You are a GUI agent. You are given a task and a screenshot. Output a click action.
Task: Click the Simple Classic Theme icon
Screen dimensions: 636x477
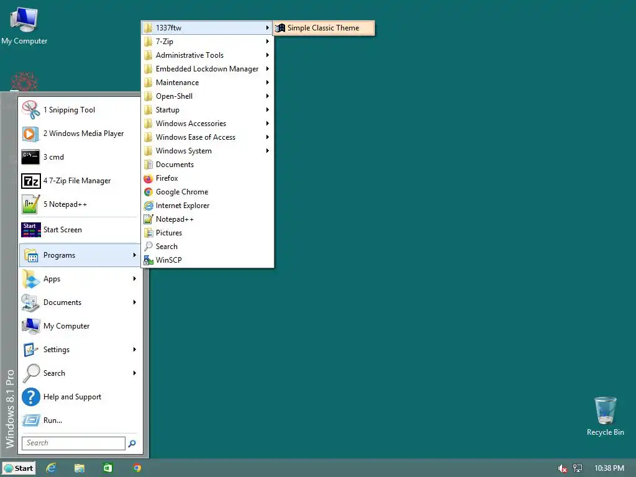(280, 28)
